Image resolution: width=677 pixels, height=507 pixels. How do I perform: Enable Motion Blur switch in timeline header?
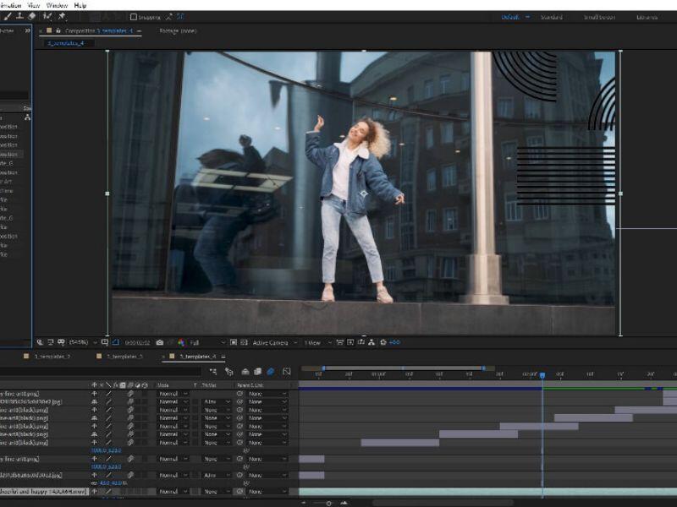[x=271, y=372]
